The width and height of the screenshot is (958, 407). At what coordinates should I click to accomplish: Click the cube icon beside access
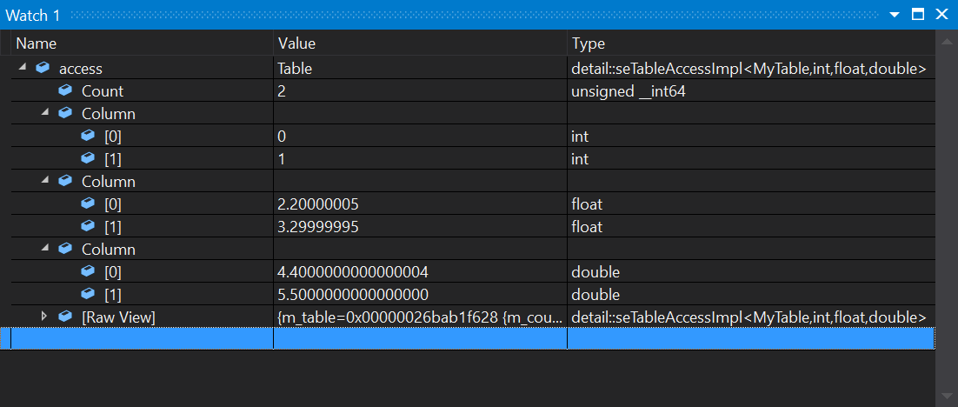(x=42, y=68)
